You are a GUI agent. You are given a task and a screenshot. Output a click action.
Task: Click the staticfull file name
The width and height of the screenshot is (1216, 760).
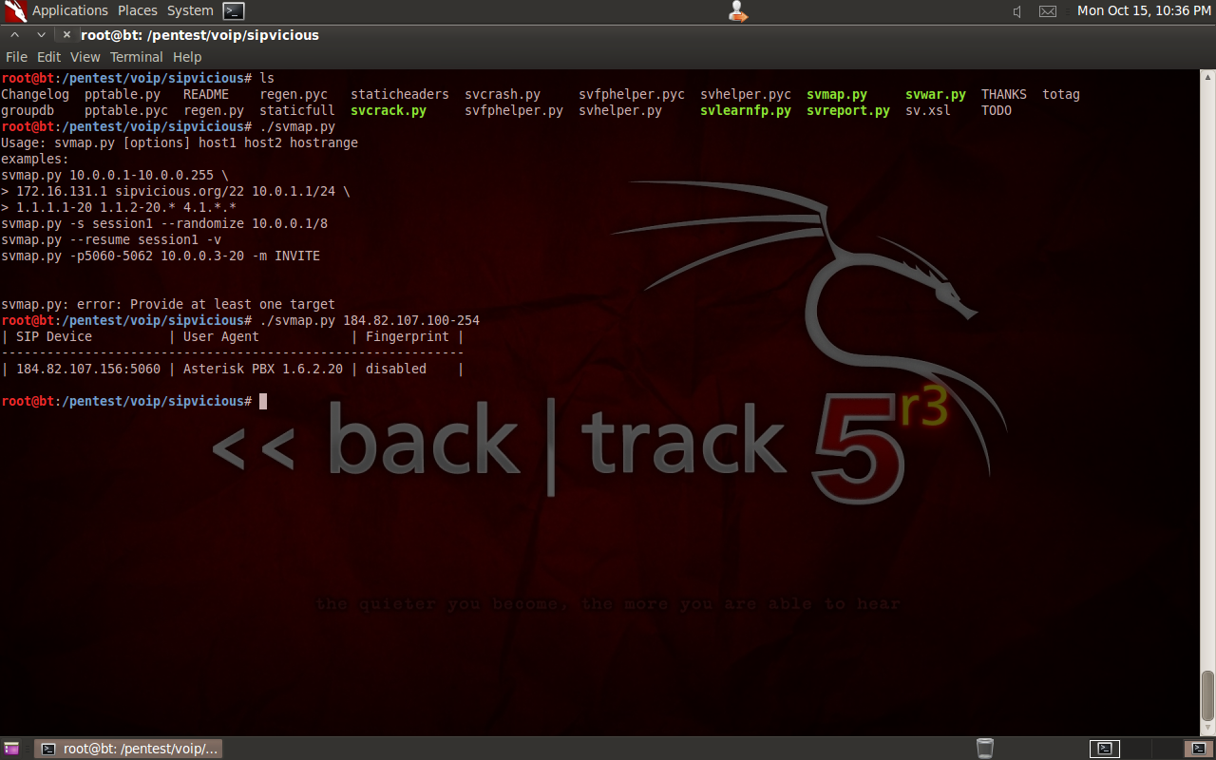[297, 110]
